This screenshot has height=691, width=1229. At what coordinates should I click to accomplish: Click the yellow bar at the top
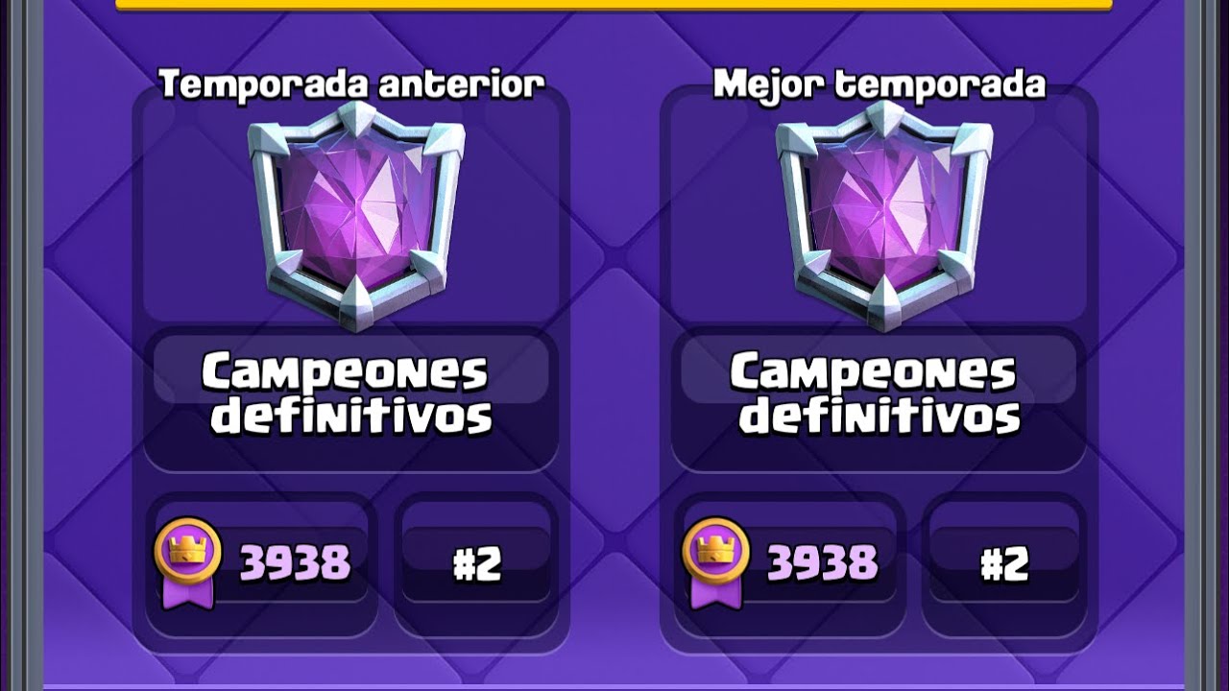tap(614, 5)
